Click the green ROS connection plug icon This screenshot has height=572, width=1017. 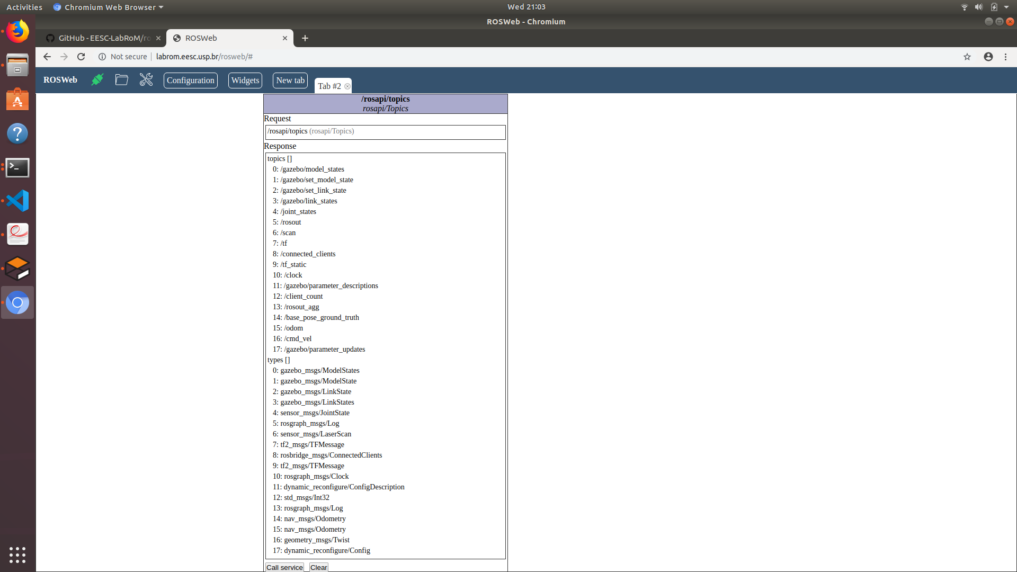pyautogui.click(x=97, y=80)
